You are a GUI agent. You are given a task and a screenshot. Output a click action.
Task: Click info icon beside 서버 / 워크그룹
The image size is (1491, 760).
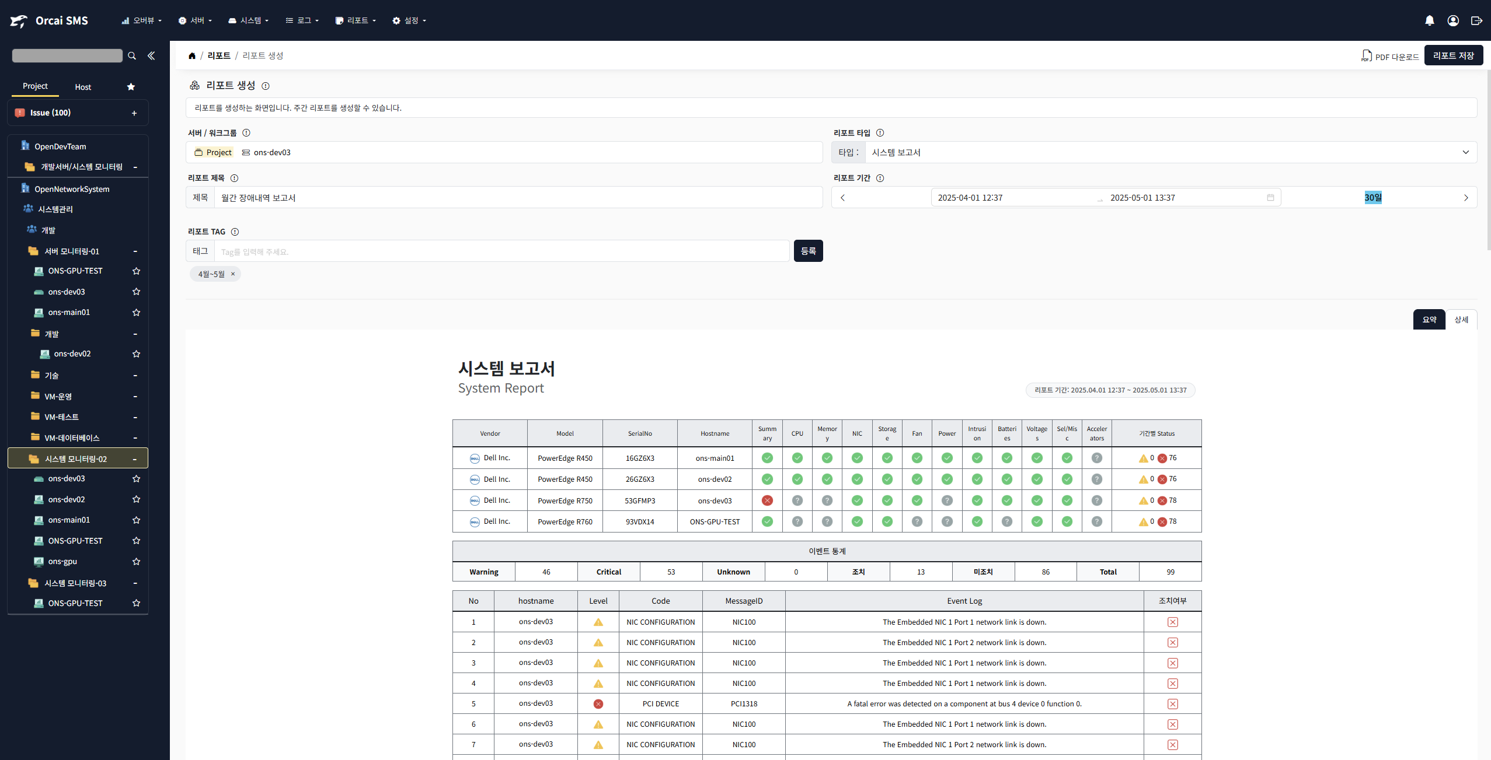coord(246,133)
